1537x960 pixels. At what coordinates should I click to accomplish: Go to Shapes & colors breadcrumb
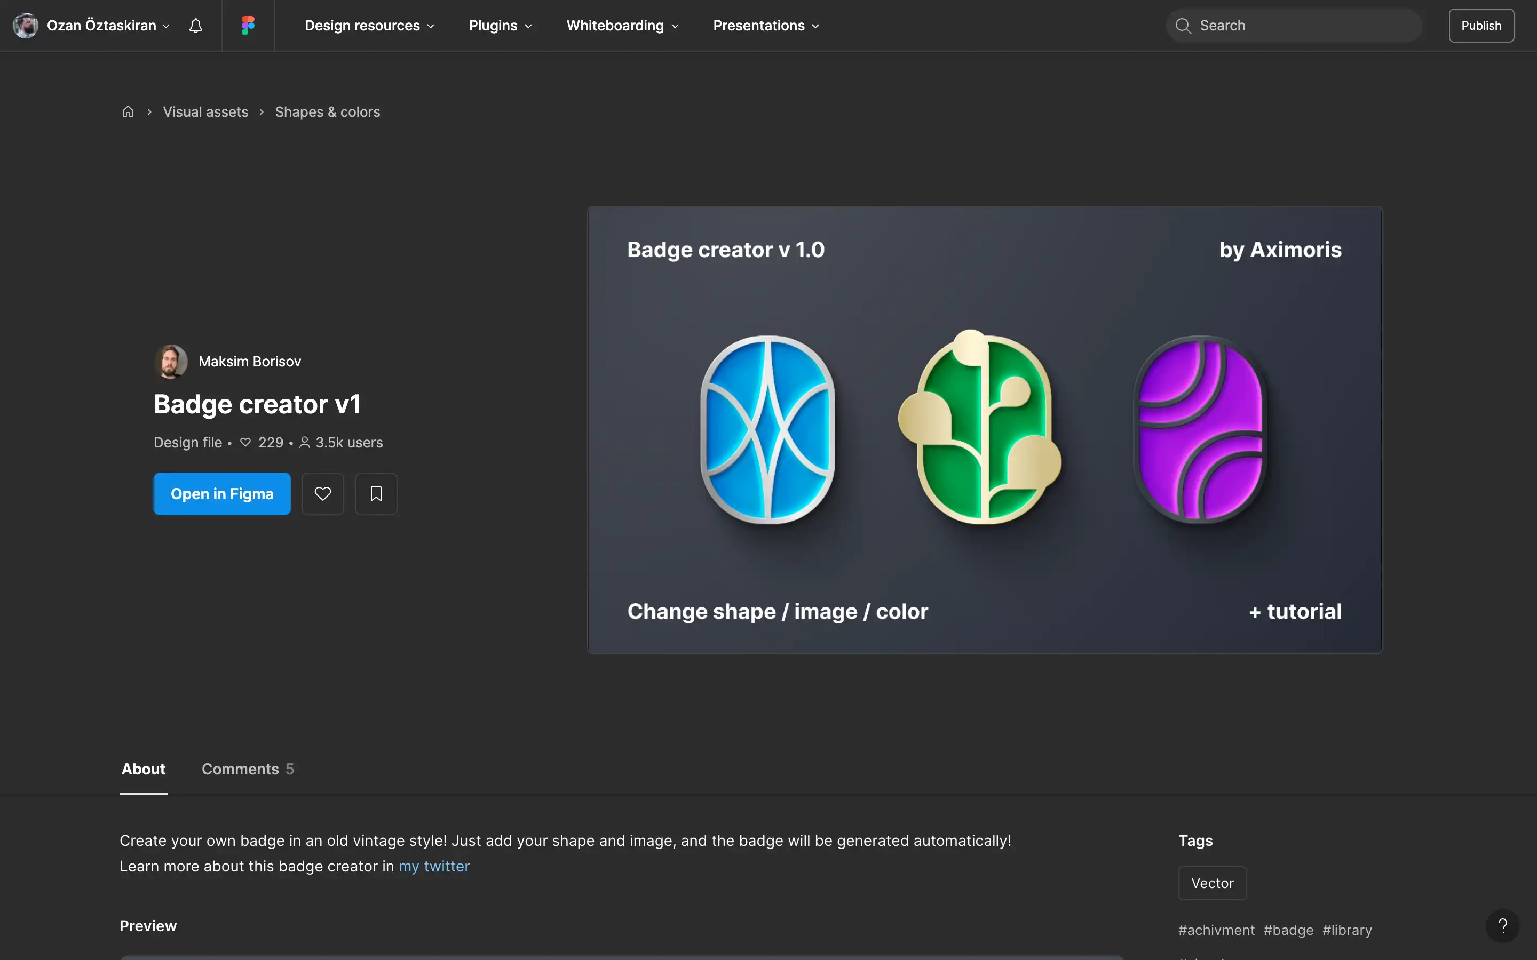click(x=327, y=112)
